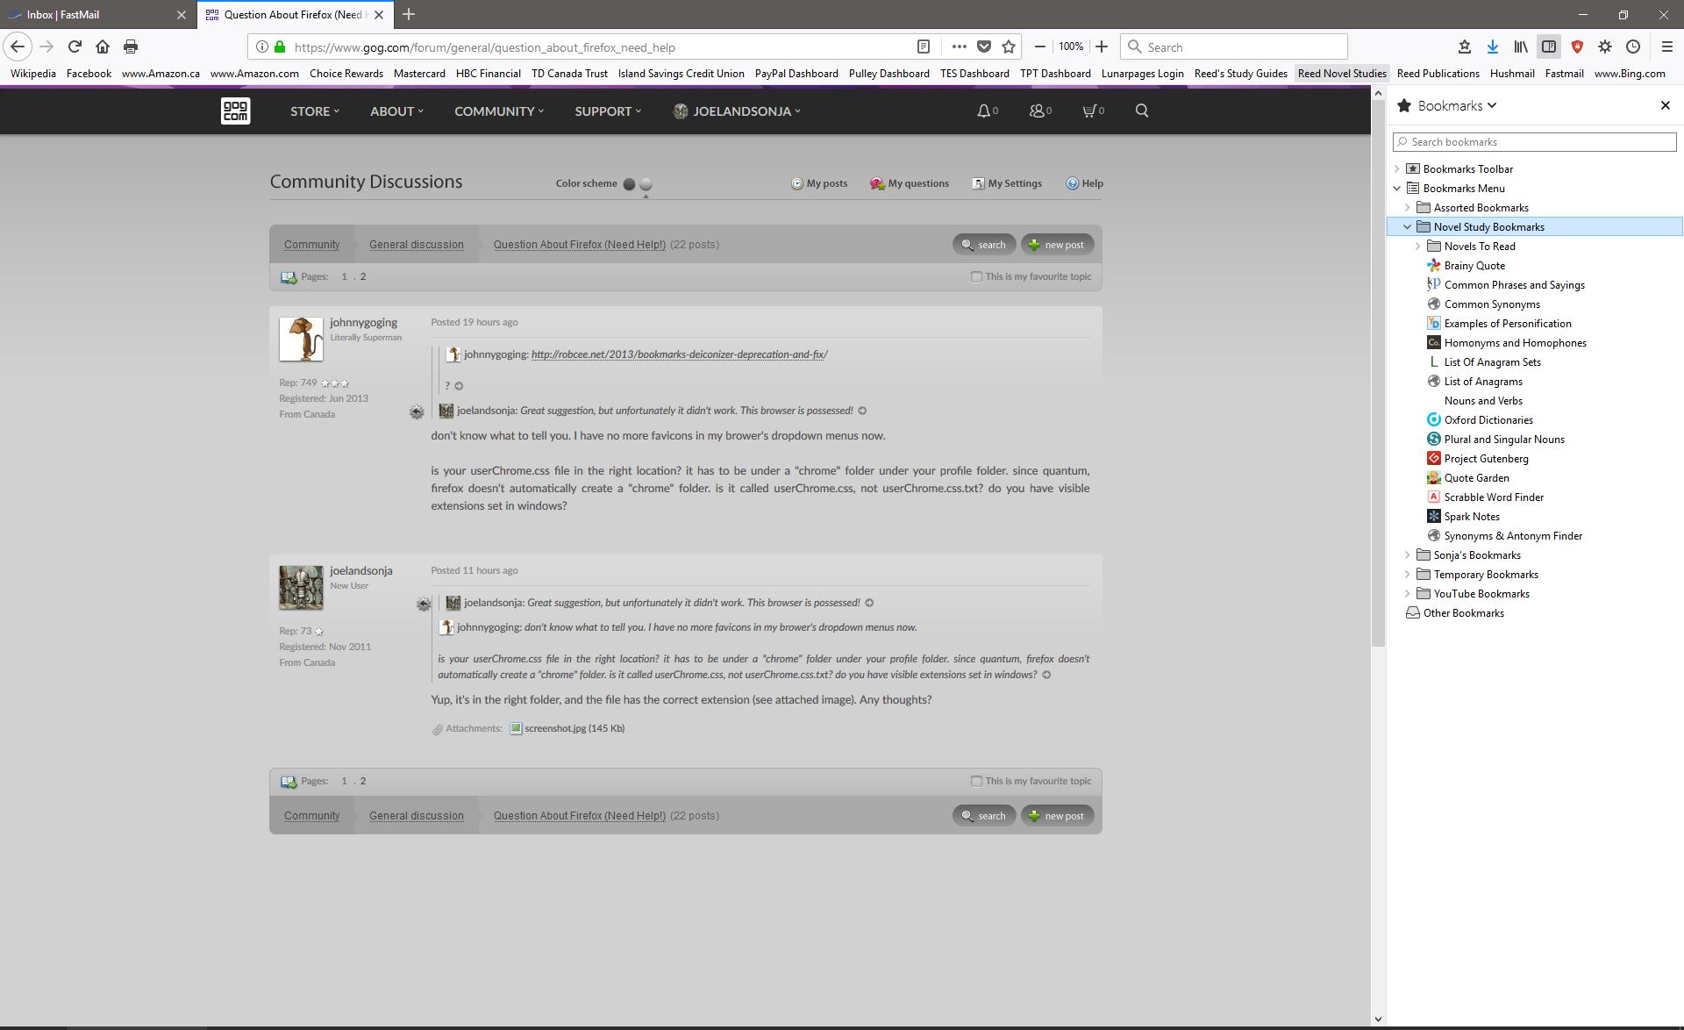Toggle the sidebars toolbar button

point(1549,46)
